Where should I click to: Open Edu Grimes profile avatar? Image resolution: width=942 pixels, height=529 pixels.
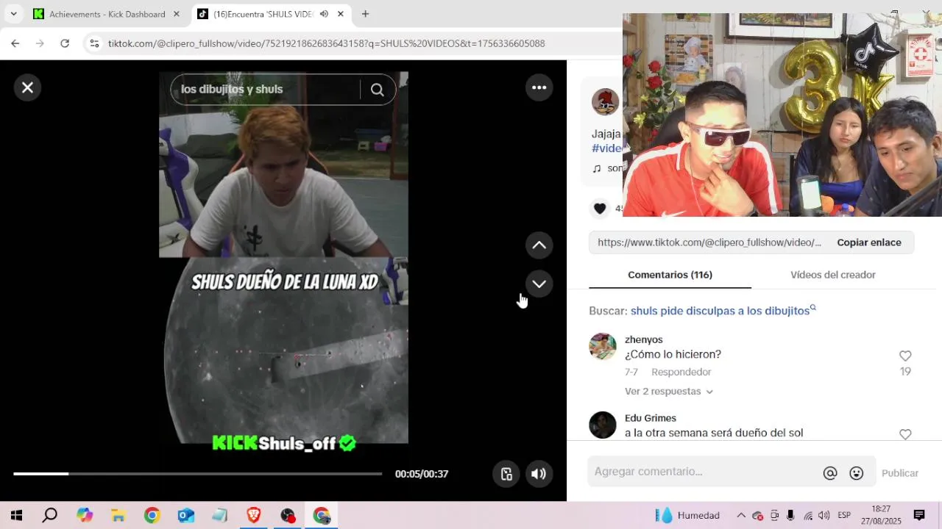pos(603,425)
